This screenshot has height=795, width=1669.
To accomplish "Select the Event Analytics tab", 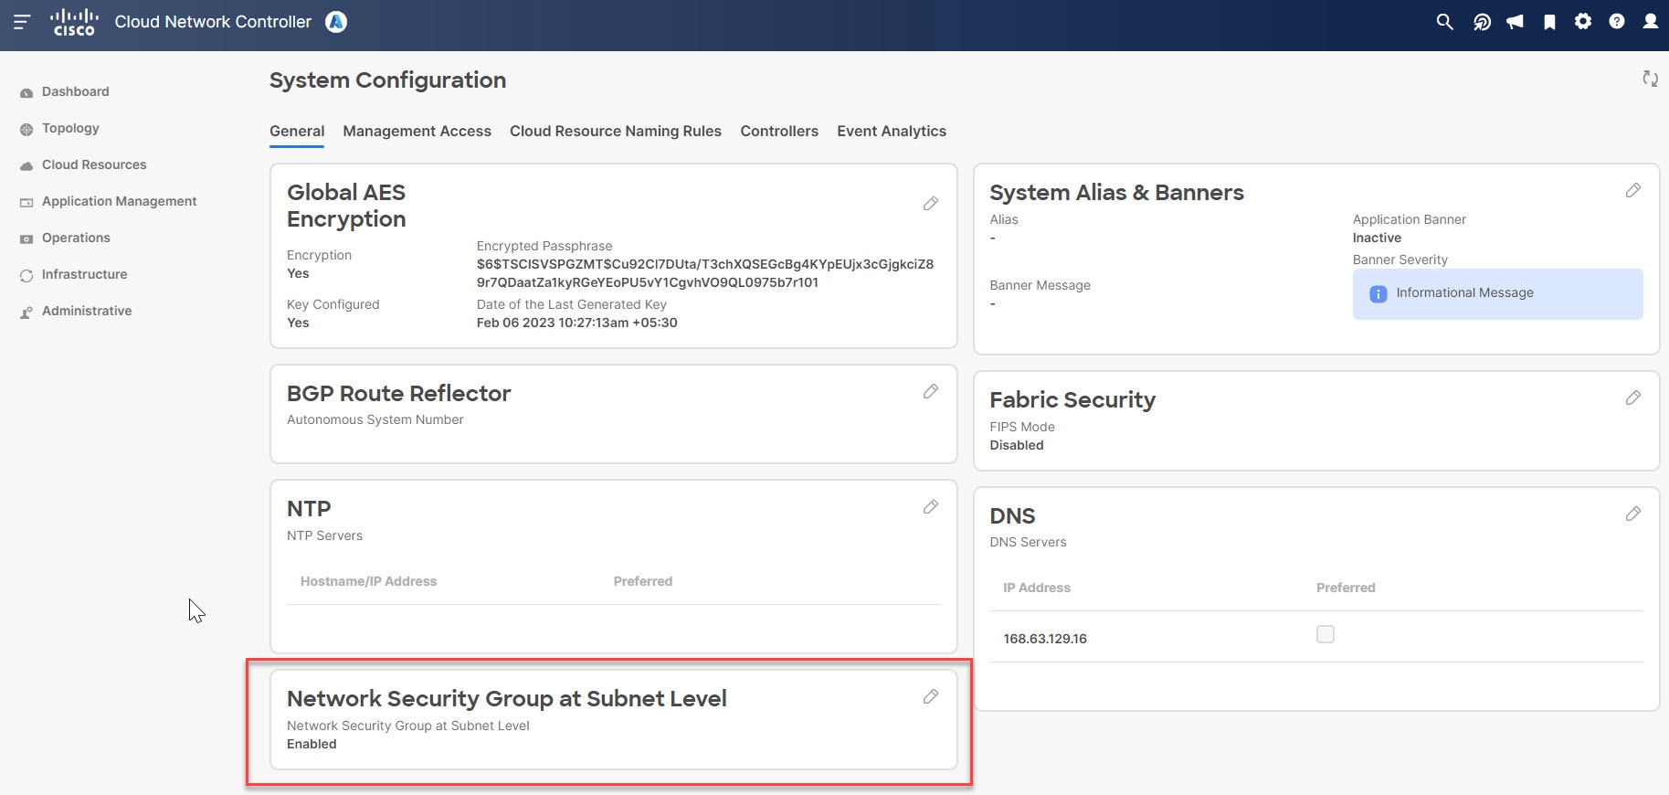I will [x=891, y=132].
